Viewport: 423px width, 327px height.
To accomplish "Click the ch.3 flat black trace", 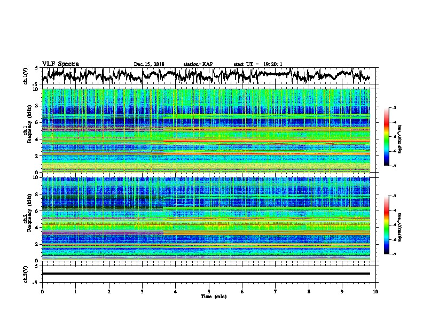I will click(x=206, y=274).
